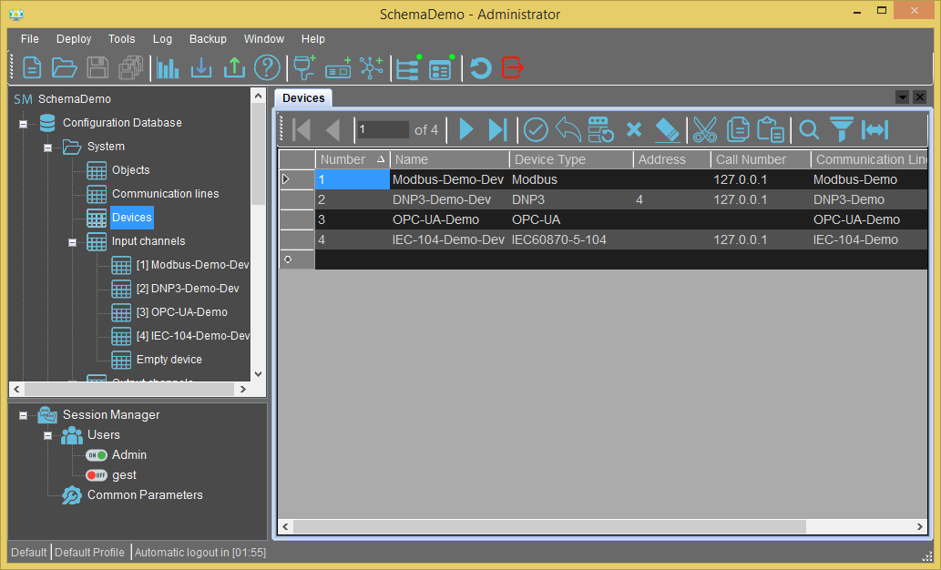Click the refresh arrow toolbar icon
Image resolution: width=941 pixels, height=570 pixels.
tap(480, 67)
